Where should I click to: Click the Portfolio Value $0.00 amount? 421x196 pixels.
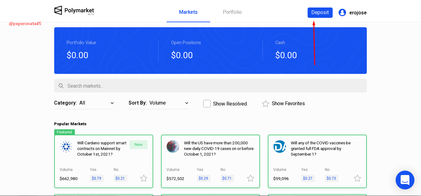pyautogui.click(x=77, y=55)
